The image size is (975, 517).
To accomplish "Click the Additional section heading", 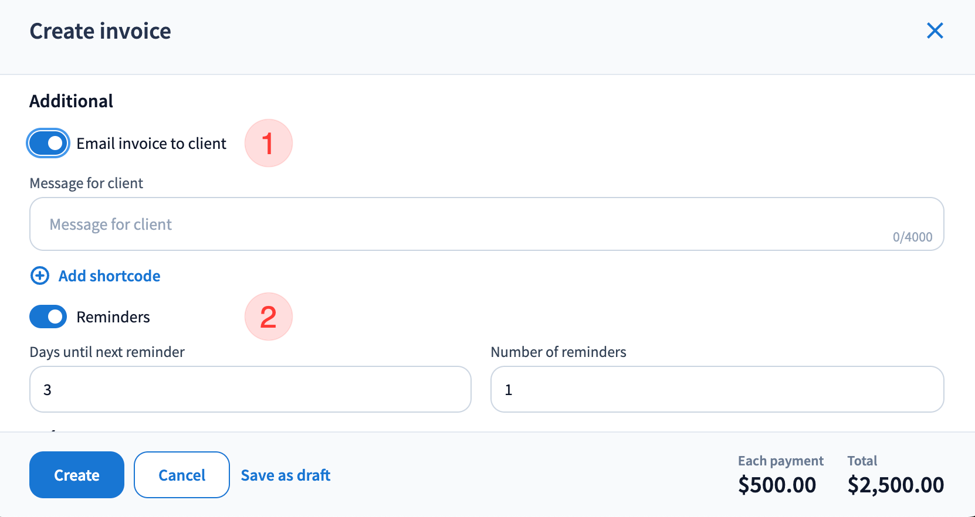I will (x=71, y=101).
